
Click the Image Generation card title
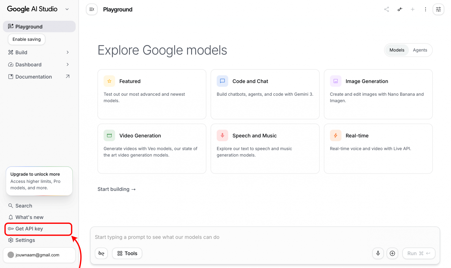pyautogui.click(x=367, y=81)
